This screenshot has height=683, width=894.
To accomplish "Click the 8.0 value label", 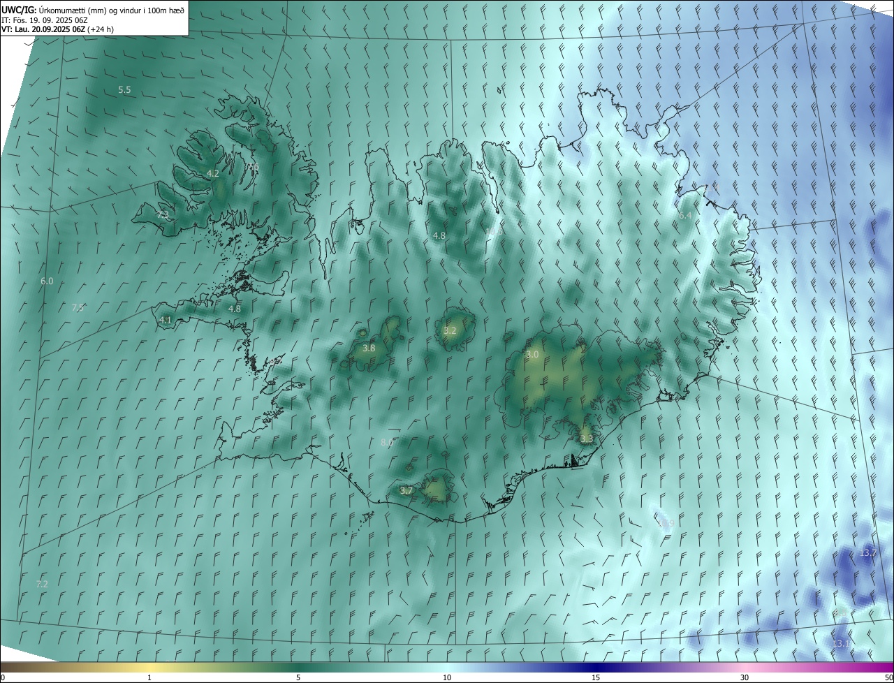I will (x=387, y=442).
